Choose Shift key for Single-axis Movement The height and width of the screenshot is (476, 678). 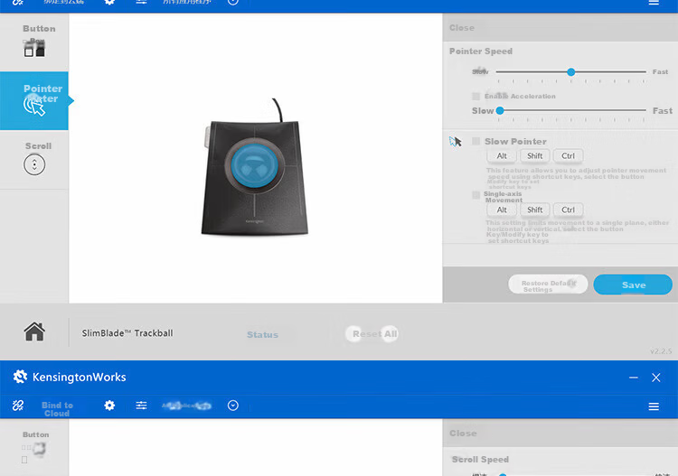click(534, 210)
